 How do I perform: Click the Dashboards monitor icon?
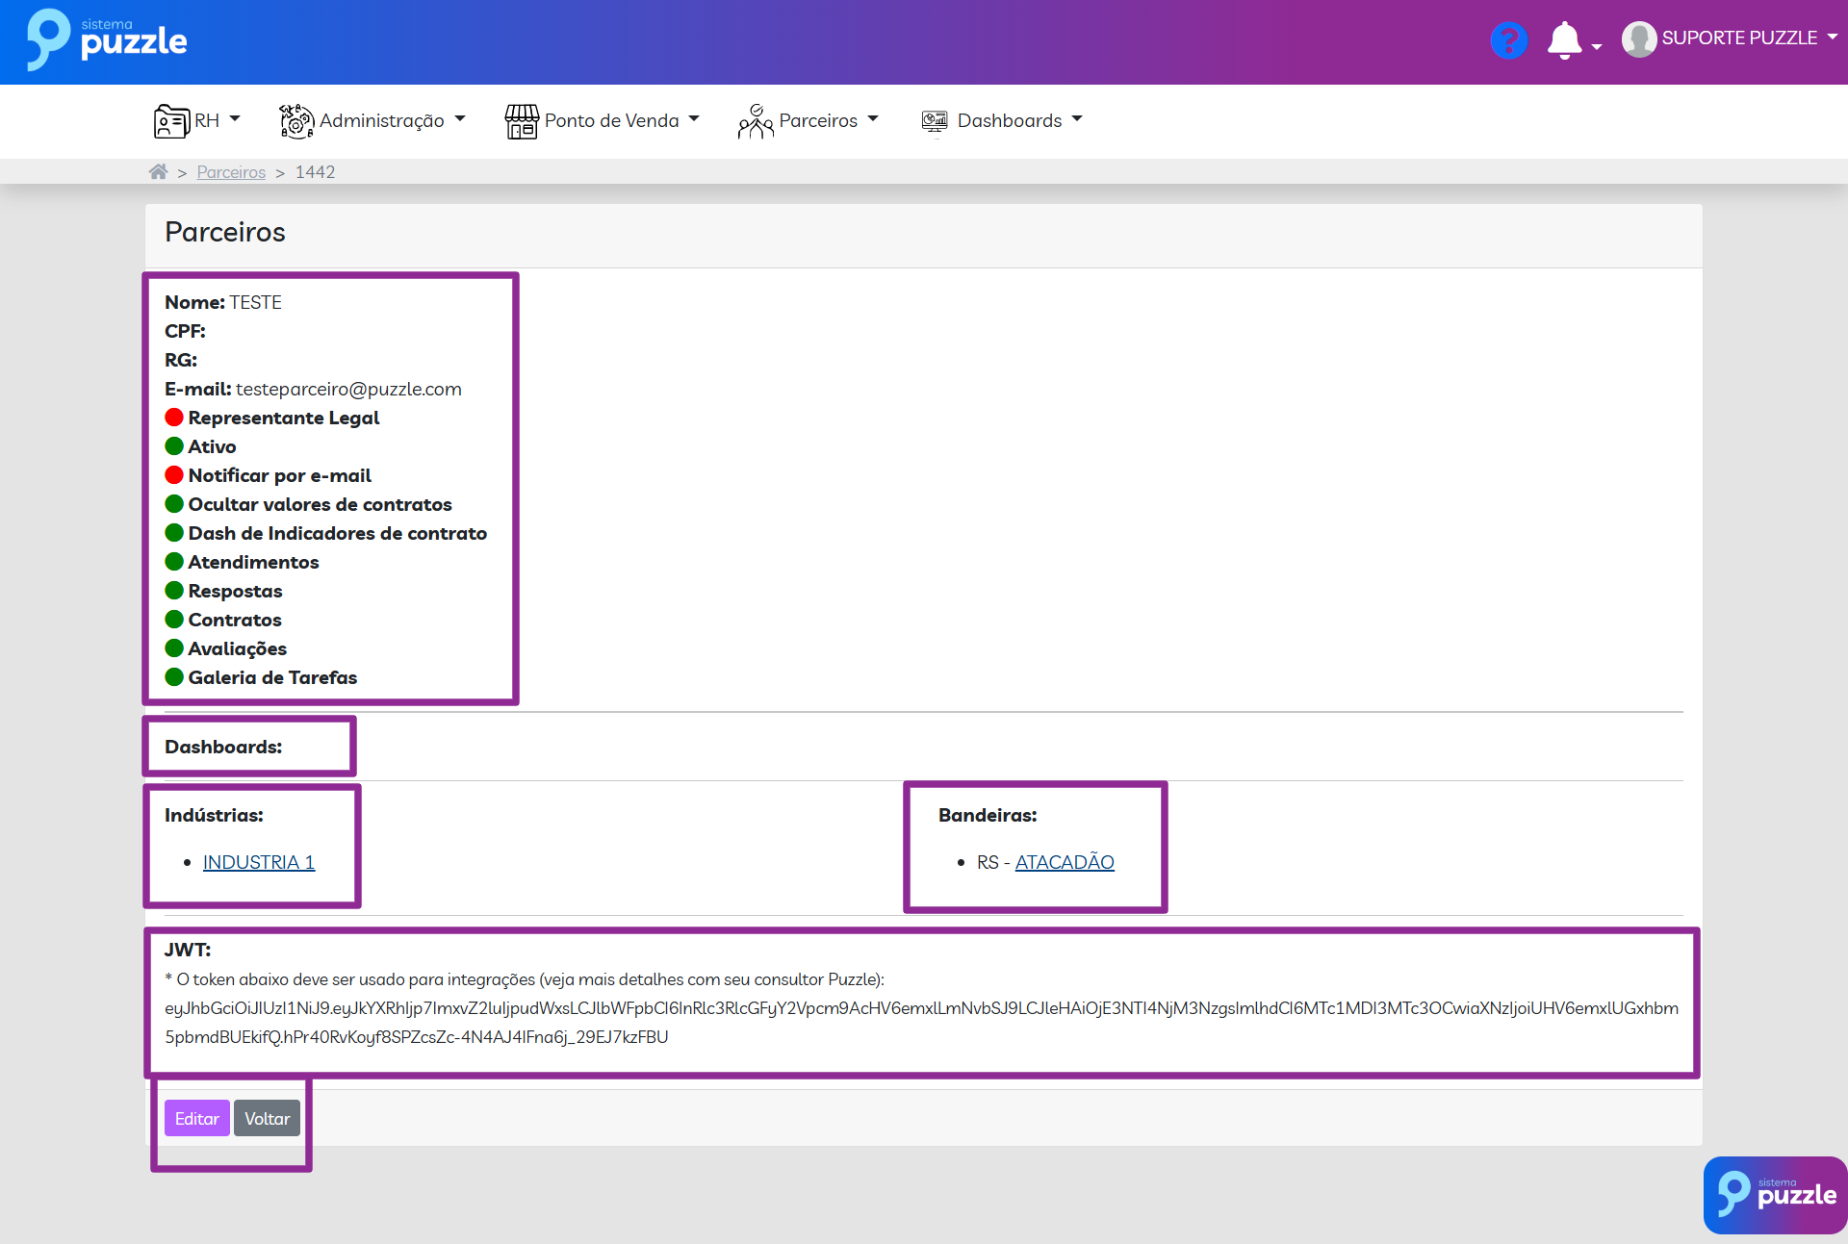(935, 121)
